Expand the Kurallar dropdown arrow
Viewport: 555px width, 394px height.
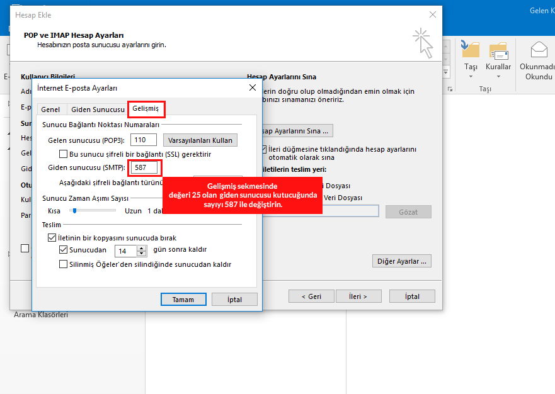498,77
